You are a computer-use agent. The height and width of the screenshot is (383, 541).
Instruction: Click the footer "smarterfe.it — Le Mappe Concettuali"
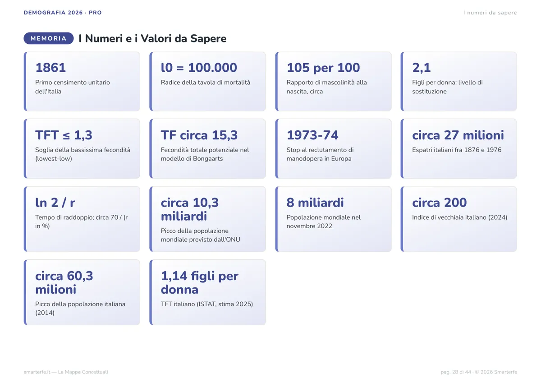[66, 372]
